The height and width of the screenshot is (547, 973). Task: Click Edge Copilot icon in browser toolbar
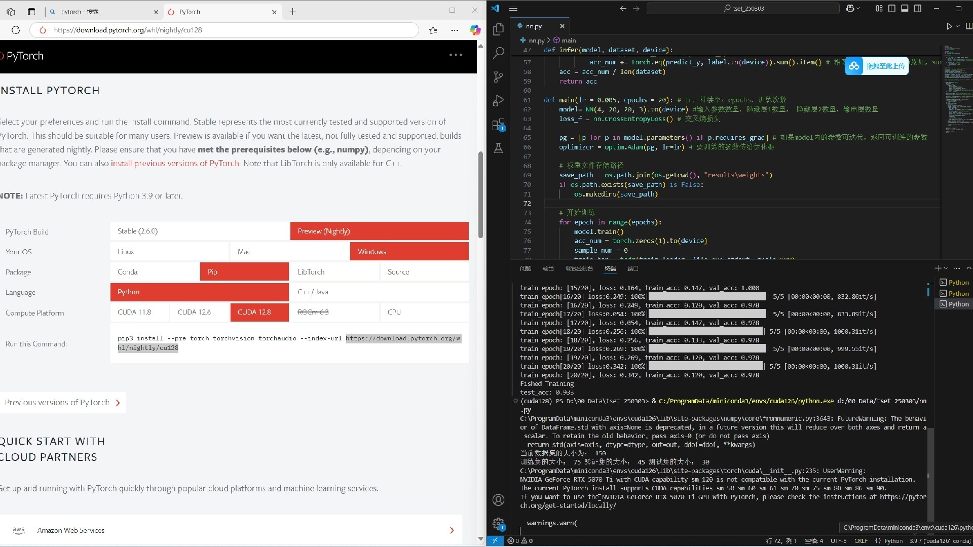[474, 30]
